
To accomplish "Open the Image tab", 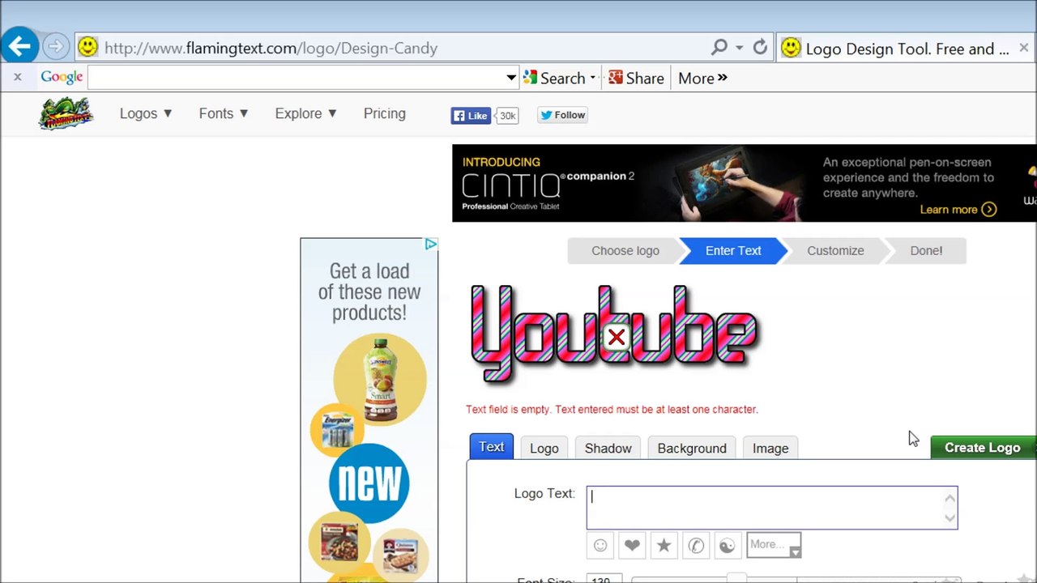I will pyautogui.click(x=770, y=448).
